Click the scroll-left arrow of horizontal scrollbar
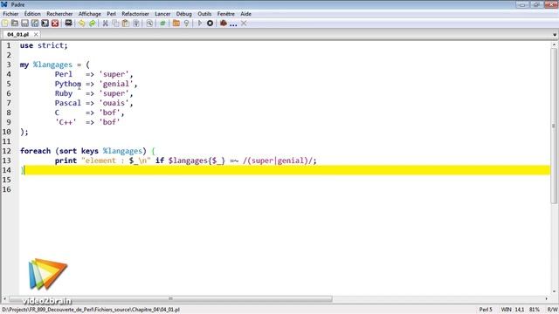This screenshot has height=314, width=559. click(x=4, y=298)
